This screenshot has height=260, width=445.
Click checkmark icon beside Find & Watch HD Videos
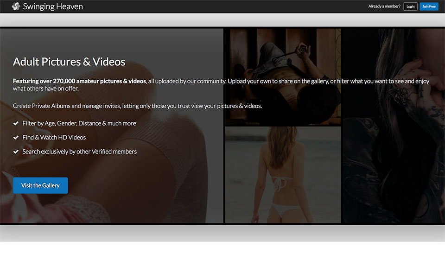click(16, 138)
